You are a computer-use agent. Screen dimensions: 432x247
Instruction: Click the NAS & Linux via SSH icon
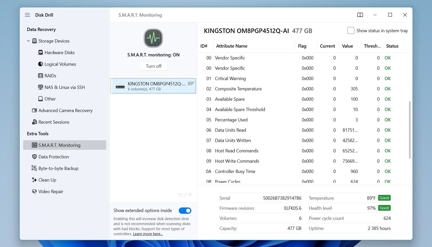[x=41, y=87]
